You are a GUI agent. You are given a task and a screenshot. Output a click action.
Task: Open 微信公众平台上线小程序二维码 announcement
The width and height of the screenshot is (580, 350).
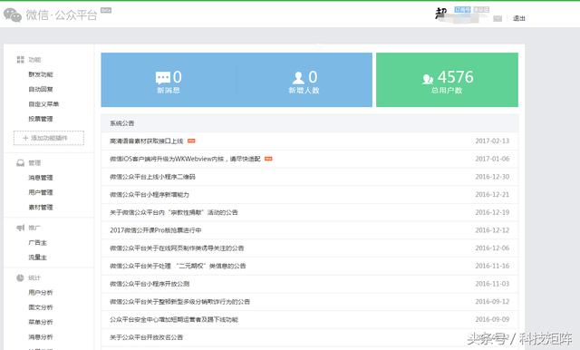(x=152, y=177)
